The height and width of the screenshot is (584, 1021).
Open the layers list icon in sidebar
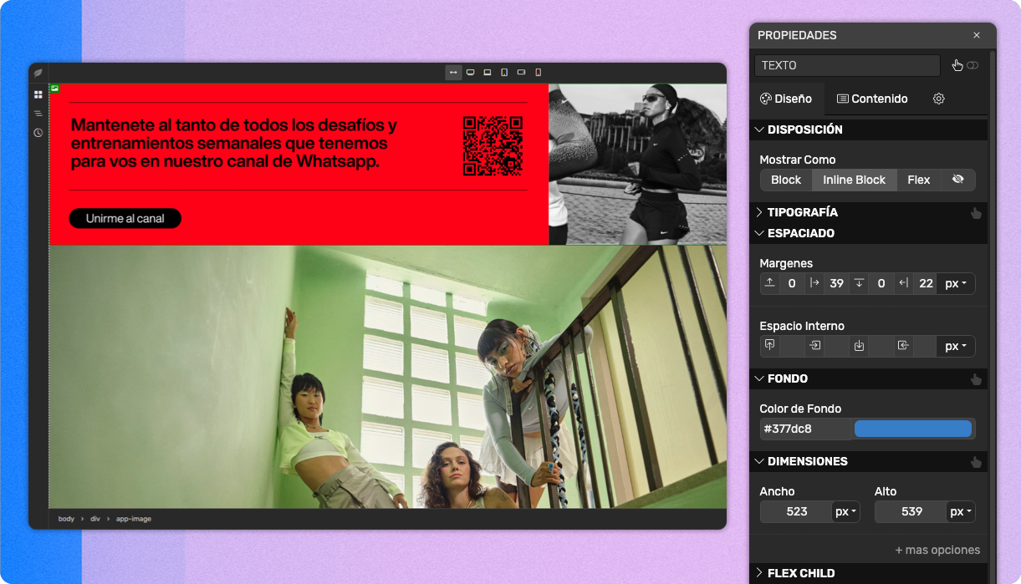point(38,114)
